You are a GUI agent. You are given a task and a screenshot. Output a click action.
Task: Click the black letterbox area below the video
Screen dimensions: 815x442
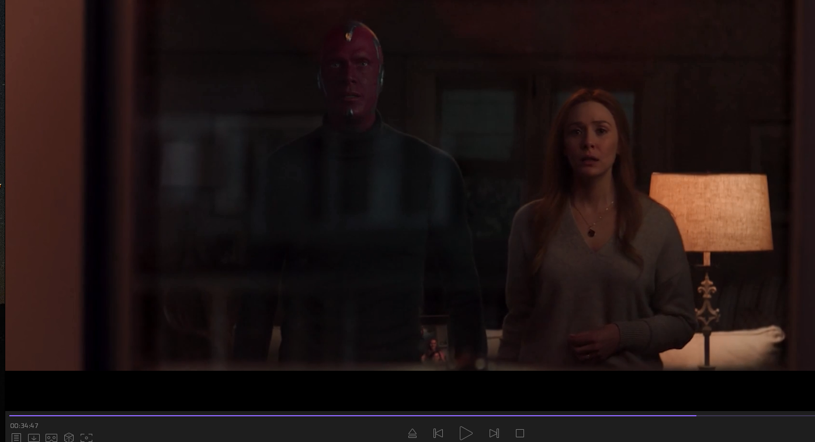[x=409, y=390]
